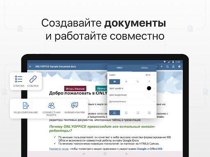Open the Office365 hyperlink
The image size is (210, 157).
click(156, 149)
